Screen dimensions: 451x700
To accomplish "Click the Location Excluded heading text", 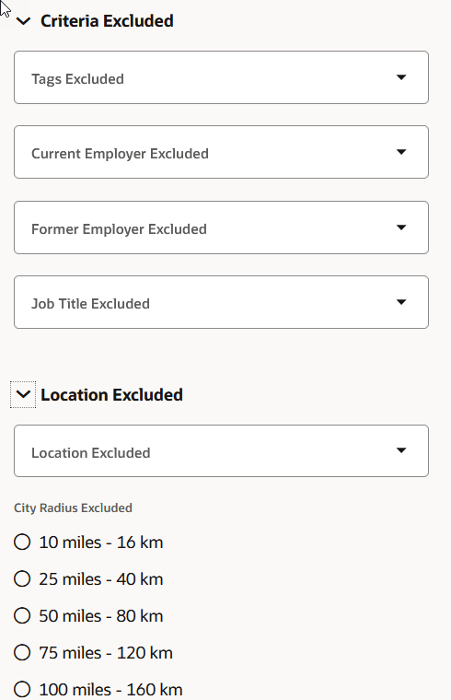I will [x=111, y=395].
